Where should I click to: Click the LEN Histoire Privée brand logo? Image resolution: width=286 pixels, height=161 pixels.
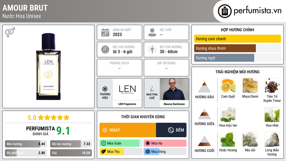pyautogui.click(x=127, y=89)
